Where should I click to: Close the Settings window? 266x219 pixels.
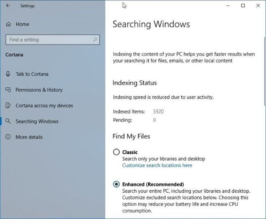click(258, 5)
